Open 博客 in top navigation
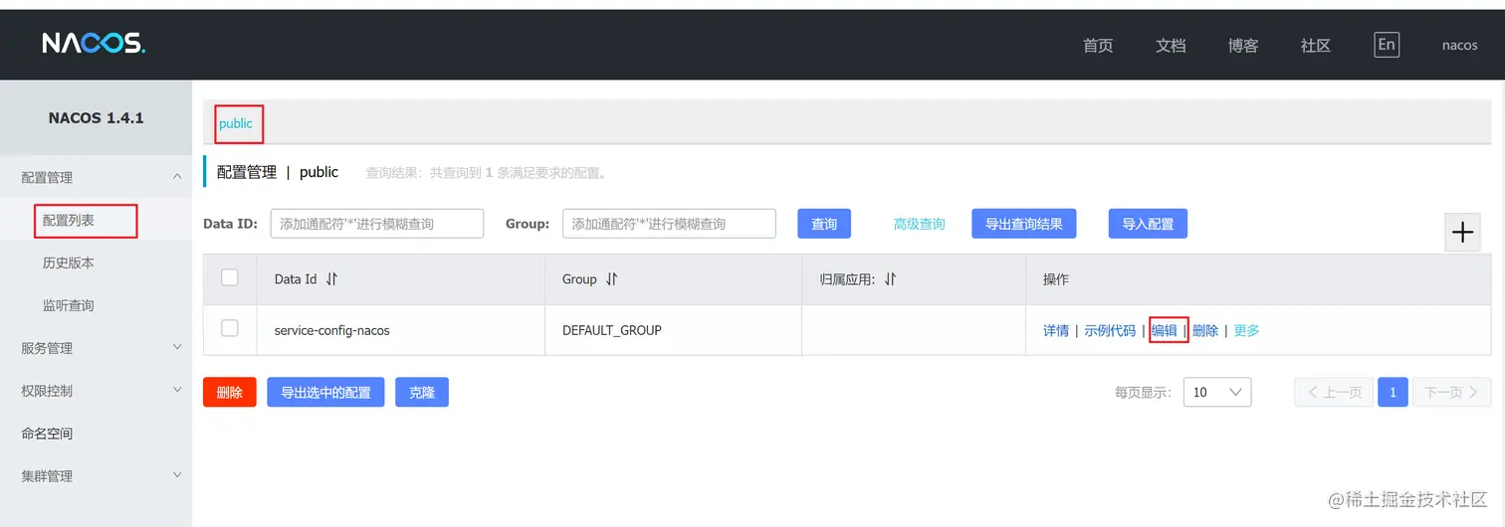 1243,45
